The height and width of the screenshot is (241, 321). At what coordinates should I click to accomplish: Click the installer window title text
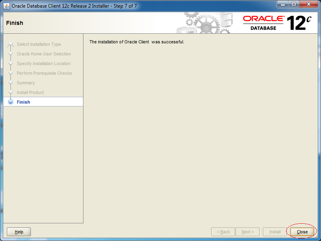(x=74, y=6)
